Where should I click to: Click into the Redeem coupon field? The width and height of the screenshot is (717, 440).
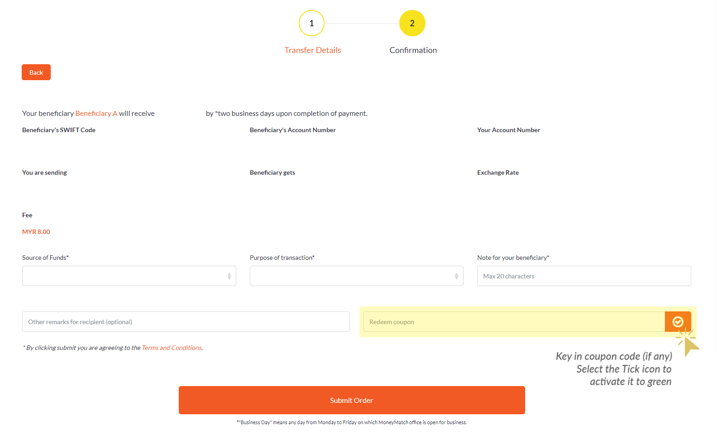514,322
